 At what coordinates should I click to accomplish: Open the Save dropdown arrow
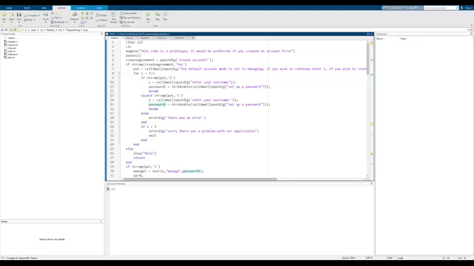(19, 22)
